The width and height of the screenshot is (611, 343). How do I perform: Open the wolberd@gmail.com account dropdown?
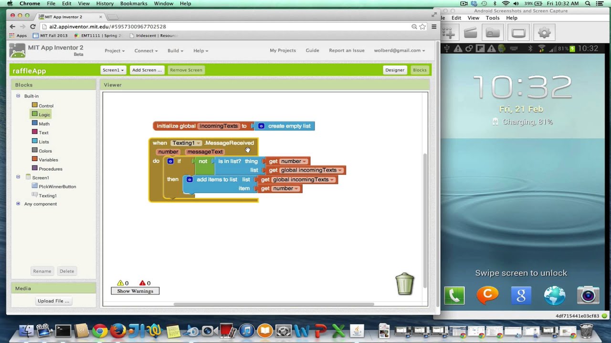pyautogui.click(x=400, y=50)
